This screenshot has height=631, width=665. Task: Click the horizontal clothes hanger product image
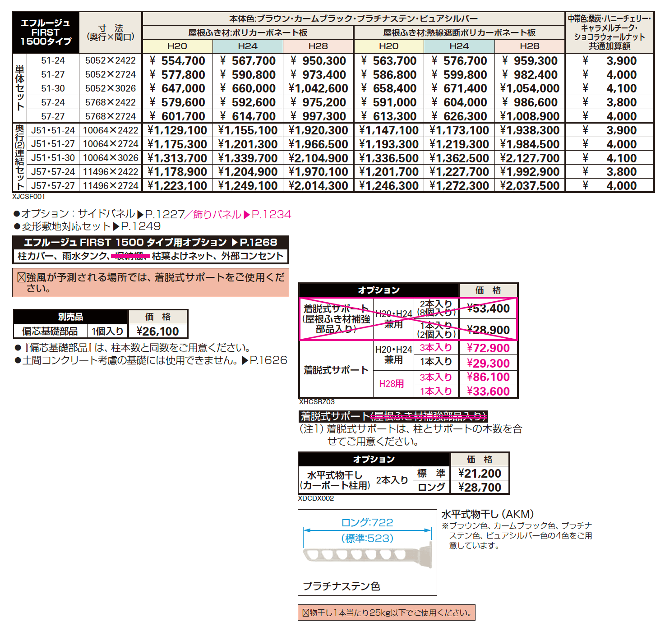[367, 559]
